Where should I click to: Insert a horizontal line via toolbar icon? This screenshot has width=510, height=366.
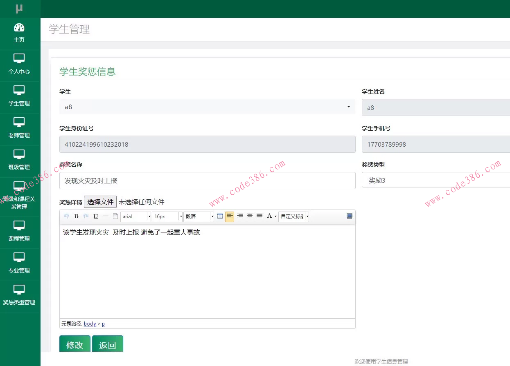coord(105,216)
